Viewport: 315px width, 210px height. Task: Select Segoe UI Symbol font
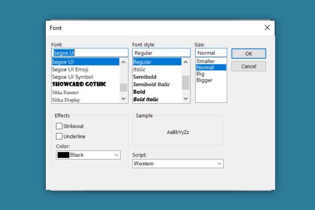85,77
